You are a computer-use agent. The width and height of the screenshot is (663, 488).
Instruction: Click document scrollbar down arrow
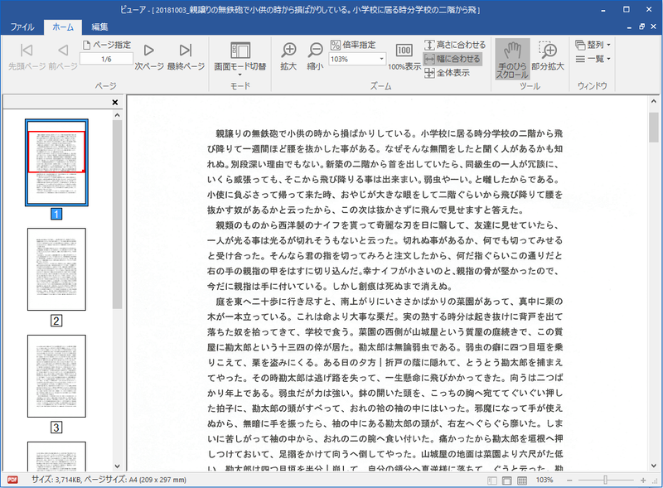coord(654,466)
